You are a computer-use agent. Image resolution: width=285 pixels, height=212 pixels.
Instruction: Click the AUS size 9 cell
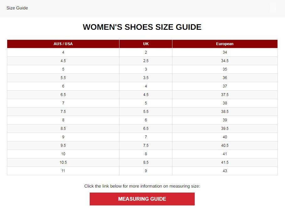point(63,137)
